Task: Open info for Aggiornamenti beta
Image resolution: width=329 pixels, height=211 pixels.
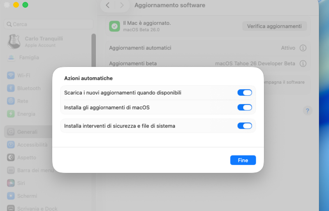Action: coord(303,64)
